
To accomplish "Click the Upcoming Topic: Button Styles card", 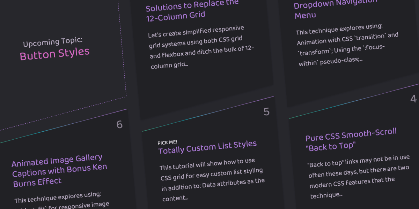I will tap(59, 63).
